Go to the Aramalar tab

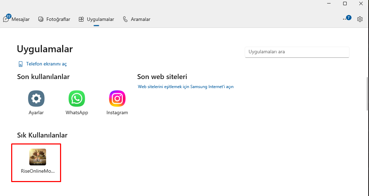click(136, 19)
